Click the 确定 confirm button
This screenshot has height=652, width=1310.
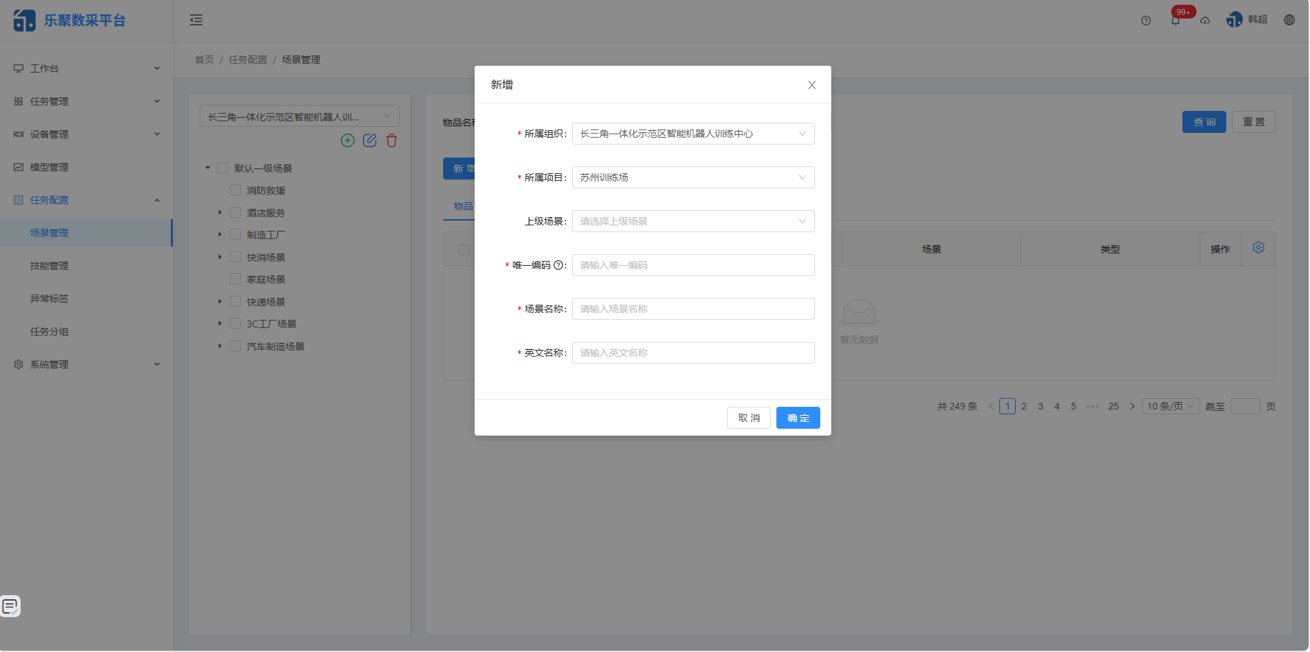(x=798, y=418)
